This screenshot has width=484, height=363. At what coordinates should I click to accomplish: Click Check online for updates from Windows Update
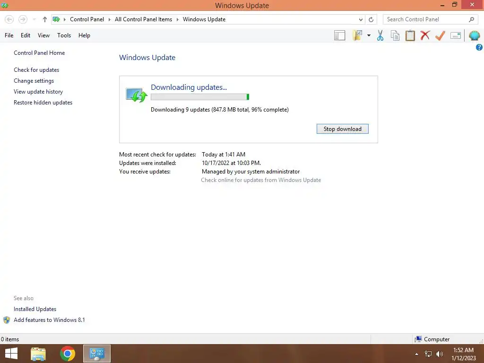point(261,180)
